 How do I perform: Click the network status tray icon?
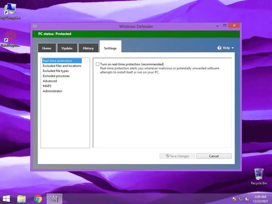tap(241, 199)
